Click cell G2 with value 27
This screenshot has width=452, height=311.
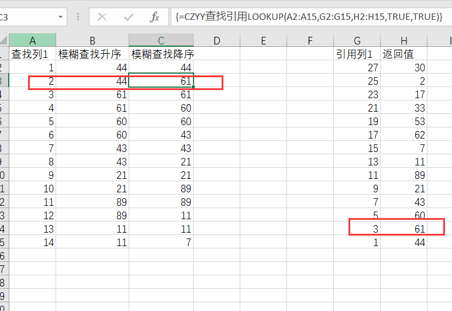[x=357, y=67]
